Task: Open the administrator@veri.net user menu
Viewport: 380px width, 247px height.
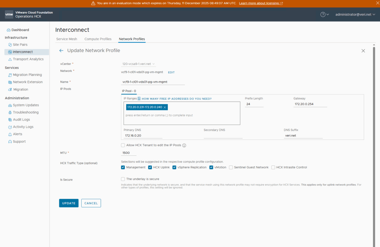Action: tap(355, 14)
